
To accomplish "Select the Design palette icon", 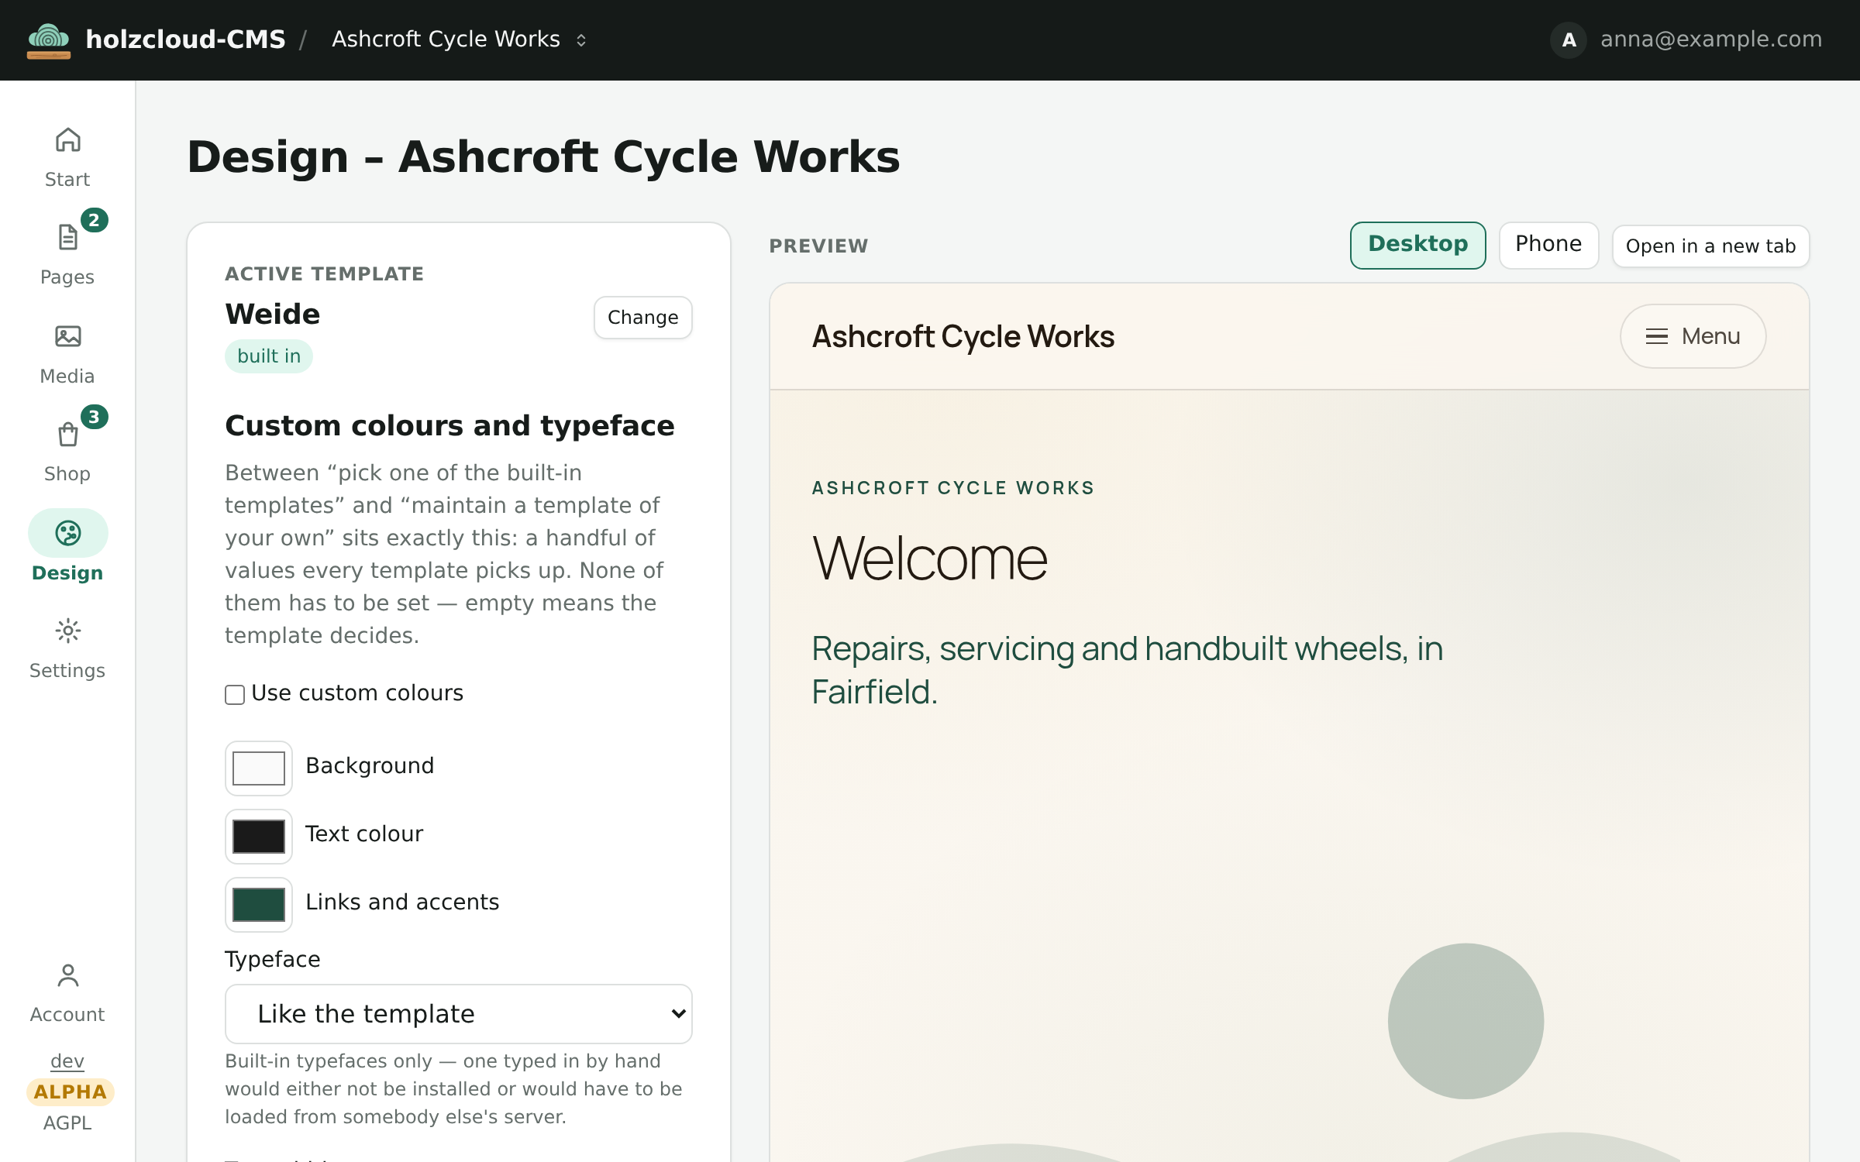I will click(x=67, y=533).
